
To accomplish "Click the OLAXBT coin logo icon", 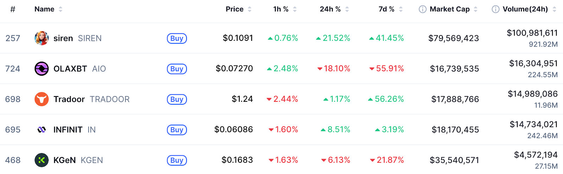I will [x=42, y=69].
